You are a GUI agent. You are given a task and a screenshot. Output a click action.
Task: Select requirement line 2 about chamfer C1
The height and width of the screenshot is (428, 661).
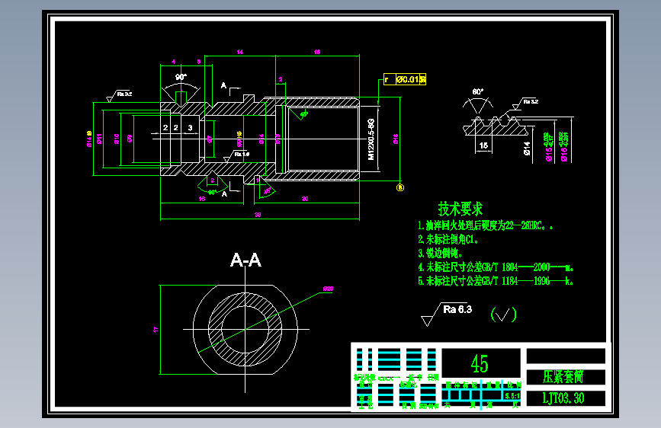448,239
